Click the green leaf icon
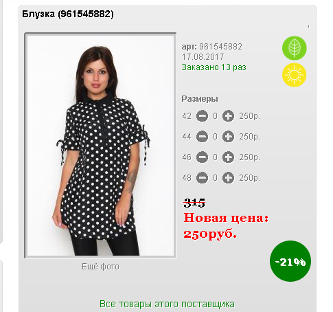This screenshot has height=312, width=333. point(294,48)
